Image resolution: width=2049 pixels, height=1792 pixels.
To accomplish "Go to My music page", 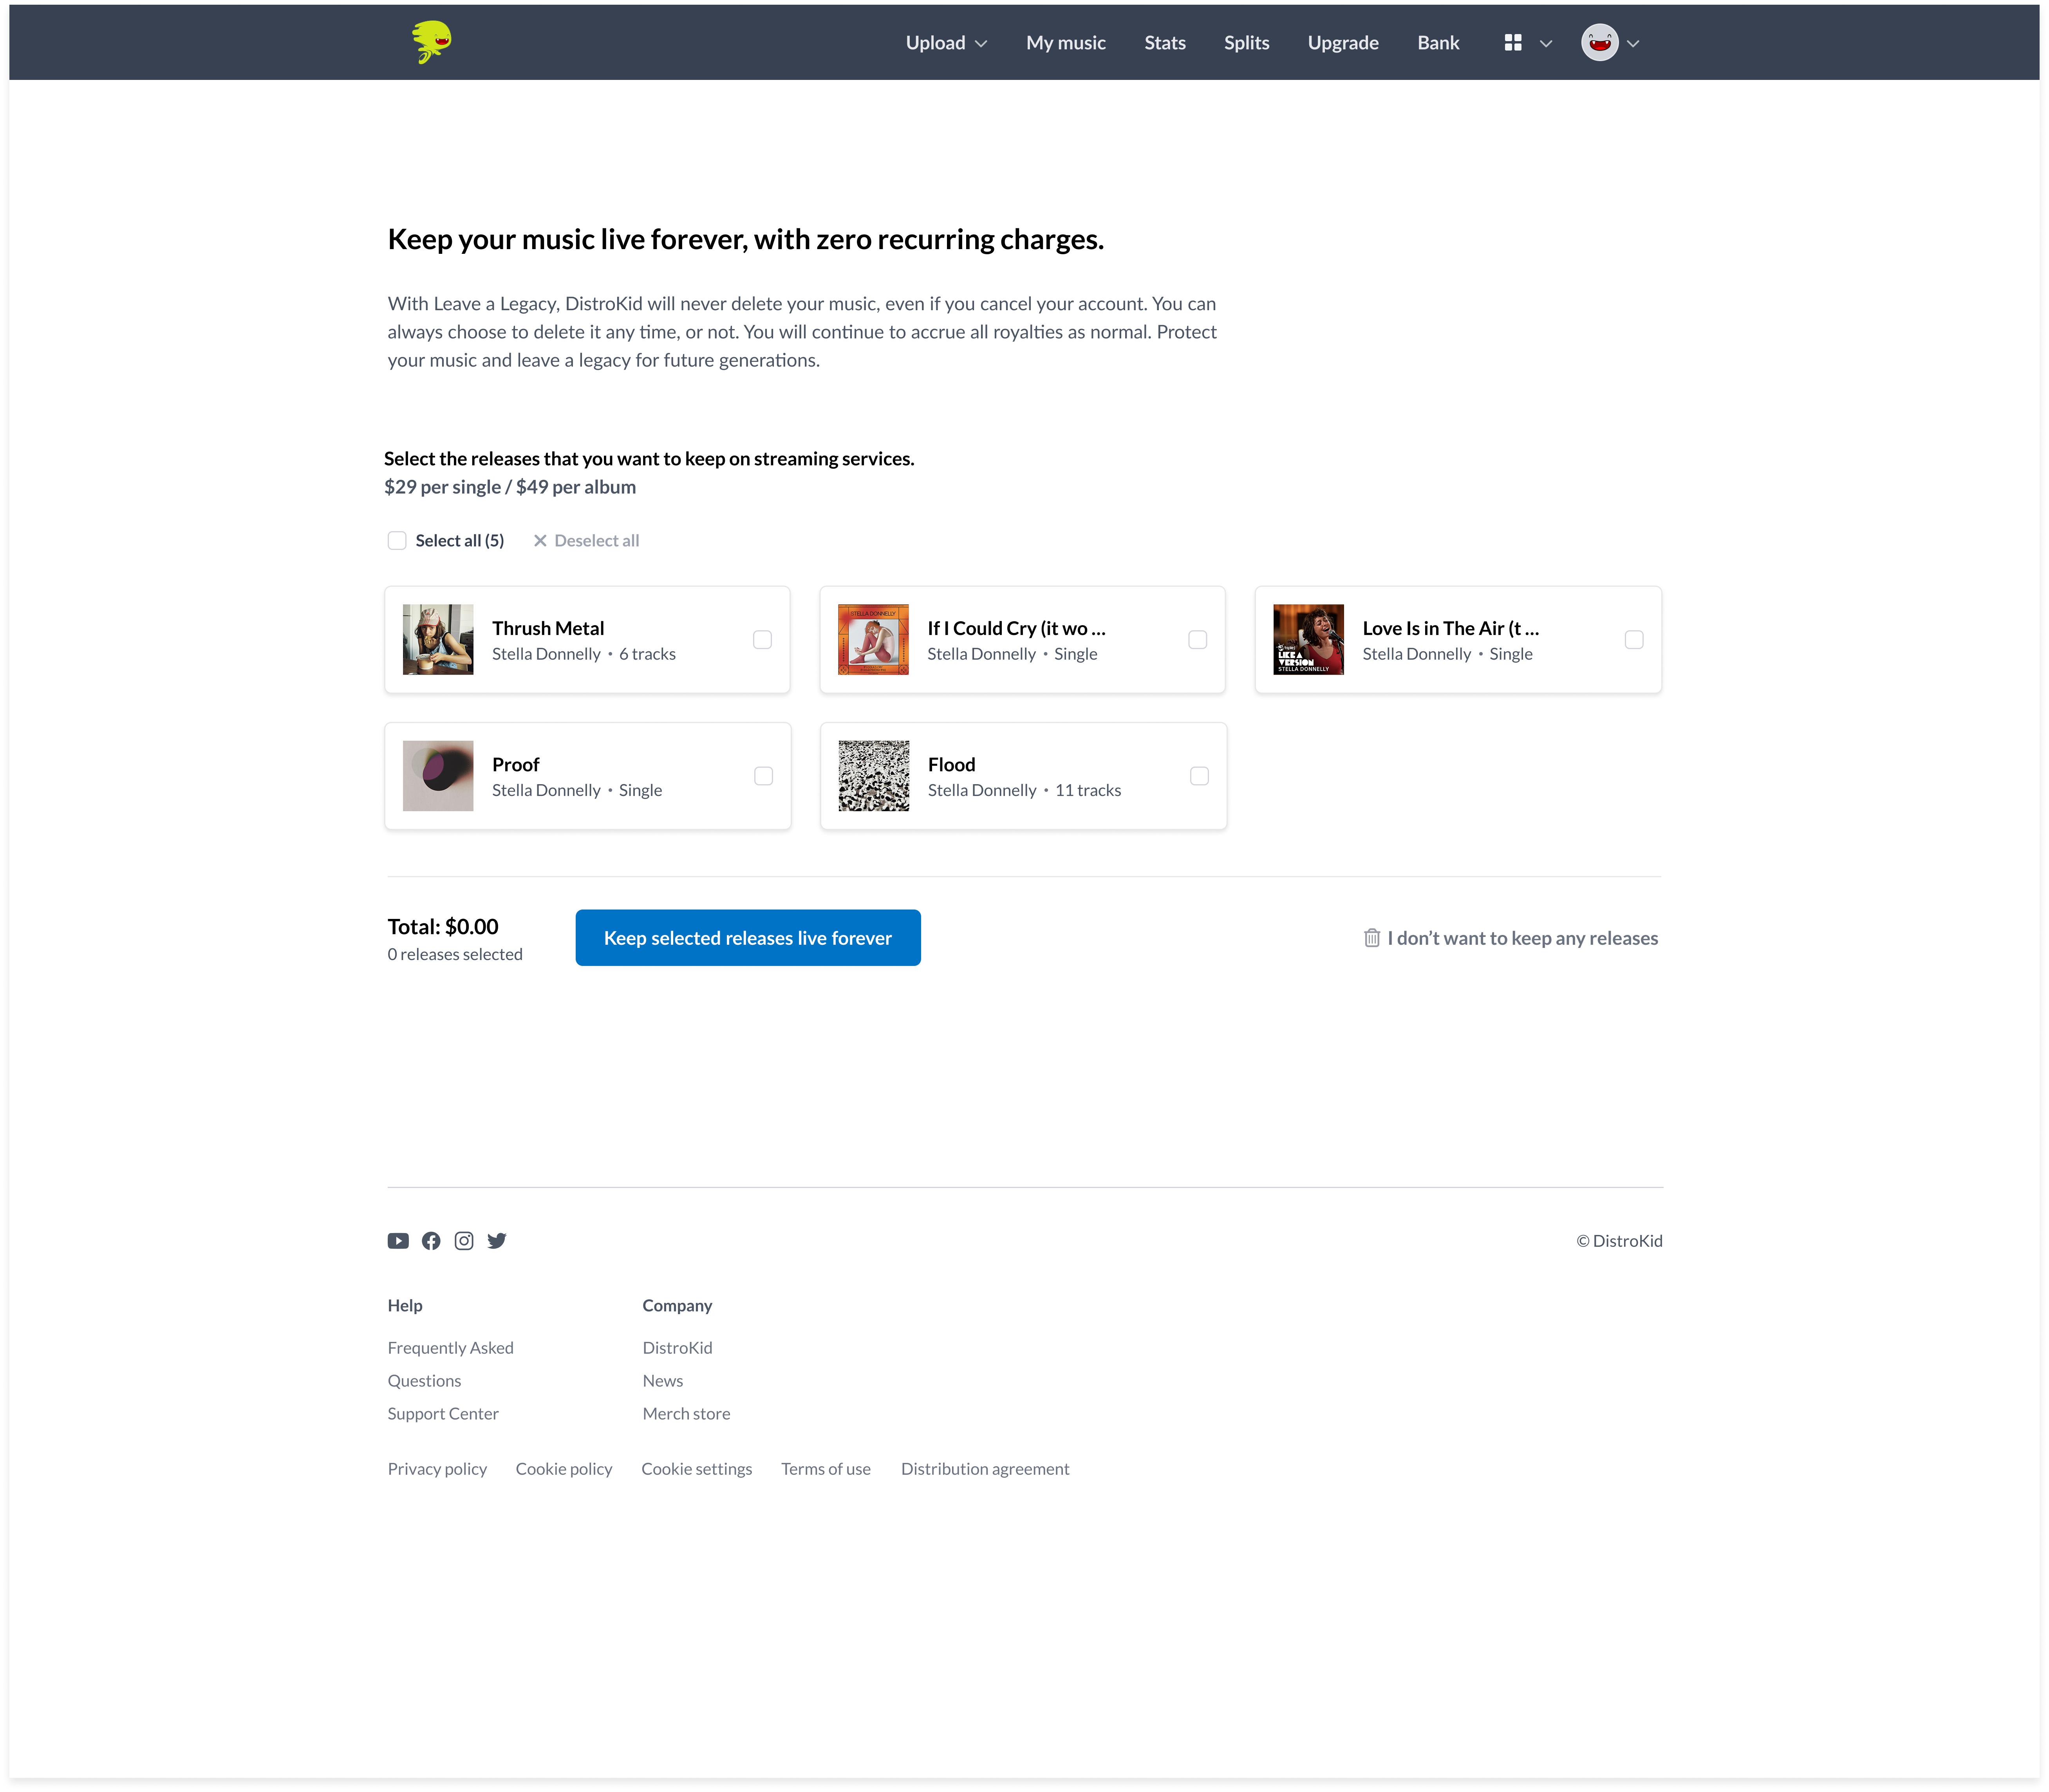I will pos(1066,43).
